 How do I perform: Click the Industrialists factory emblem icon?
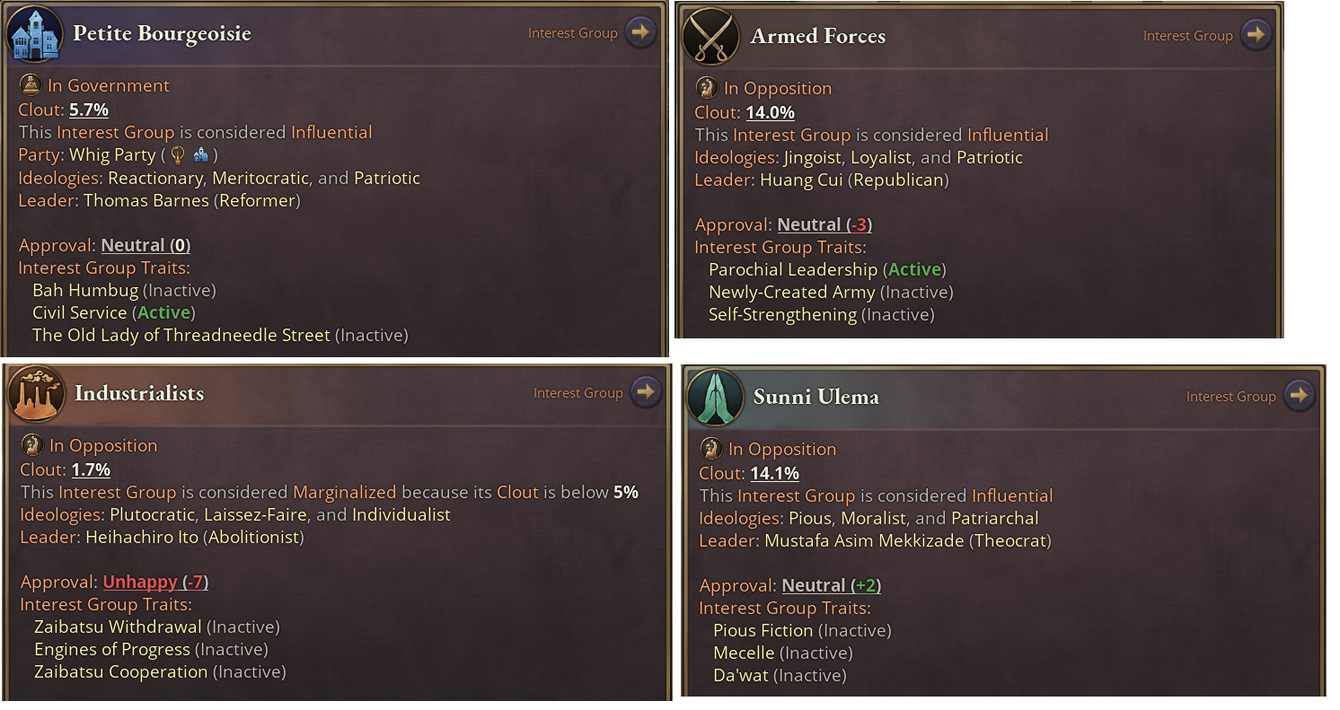point(37,394)
